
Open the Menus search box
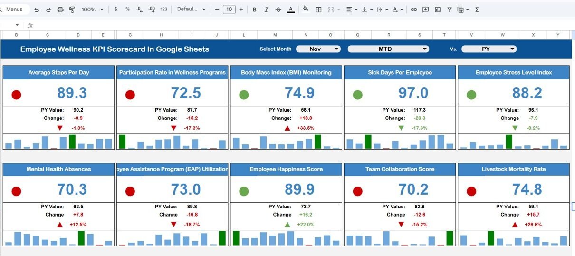click(15, 10)
